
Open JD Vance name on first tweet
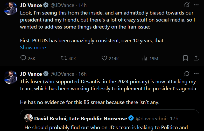pos(31,5)
